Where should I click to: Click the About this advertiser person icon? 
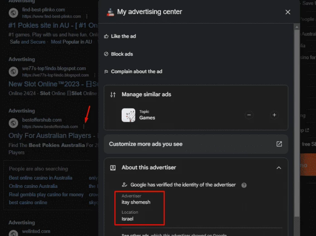point(113,167)
